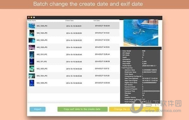Click the large pool preview image
Image resolution: width=189 pixels, height=120 pixels.
[x=141, y=33]
